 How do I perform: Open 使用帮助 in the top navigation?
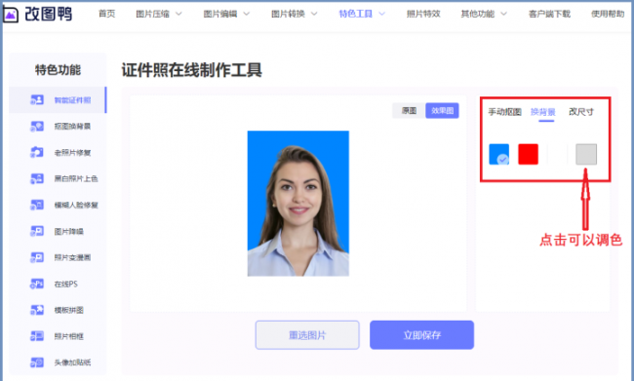pos(608,15)
